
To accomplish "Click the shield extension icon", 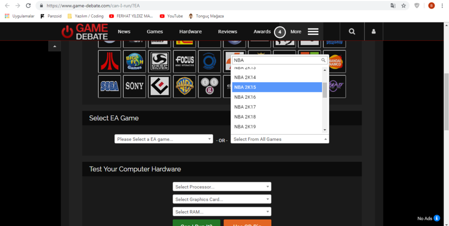I will (417, 5).
